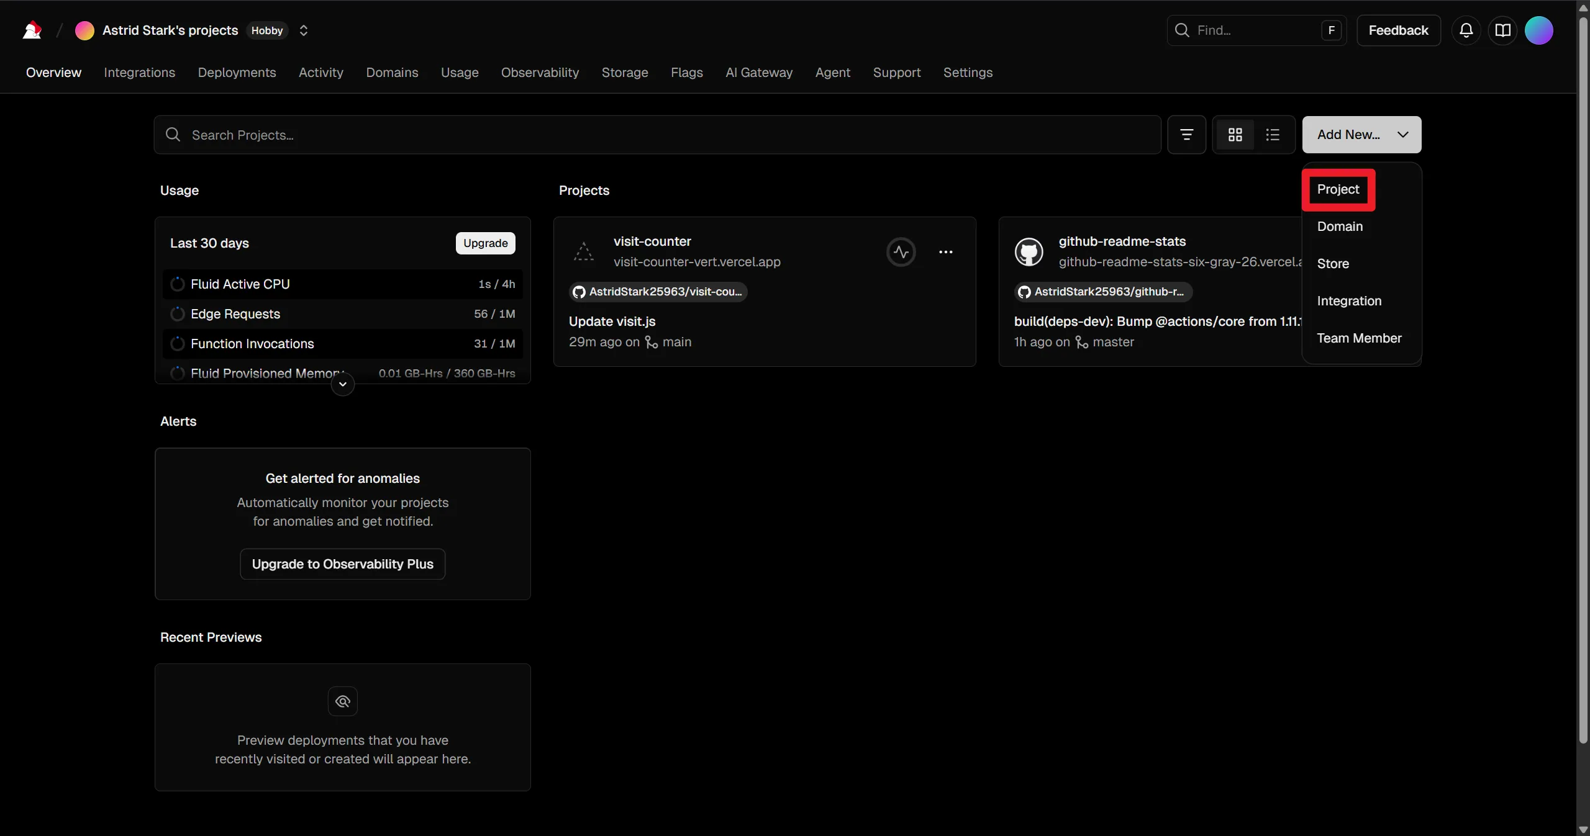Open the notifications bell icon
The image size is (1590, 836).
tap(1466, 30)
